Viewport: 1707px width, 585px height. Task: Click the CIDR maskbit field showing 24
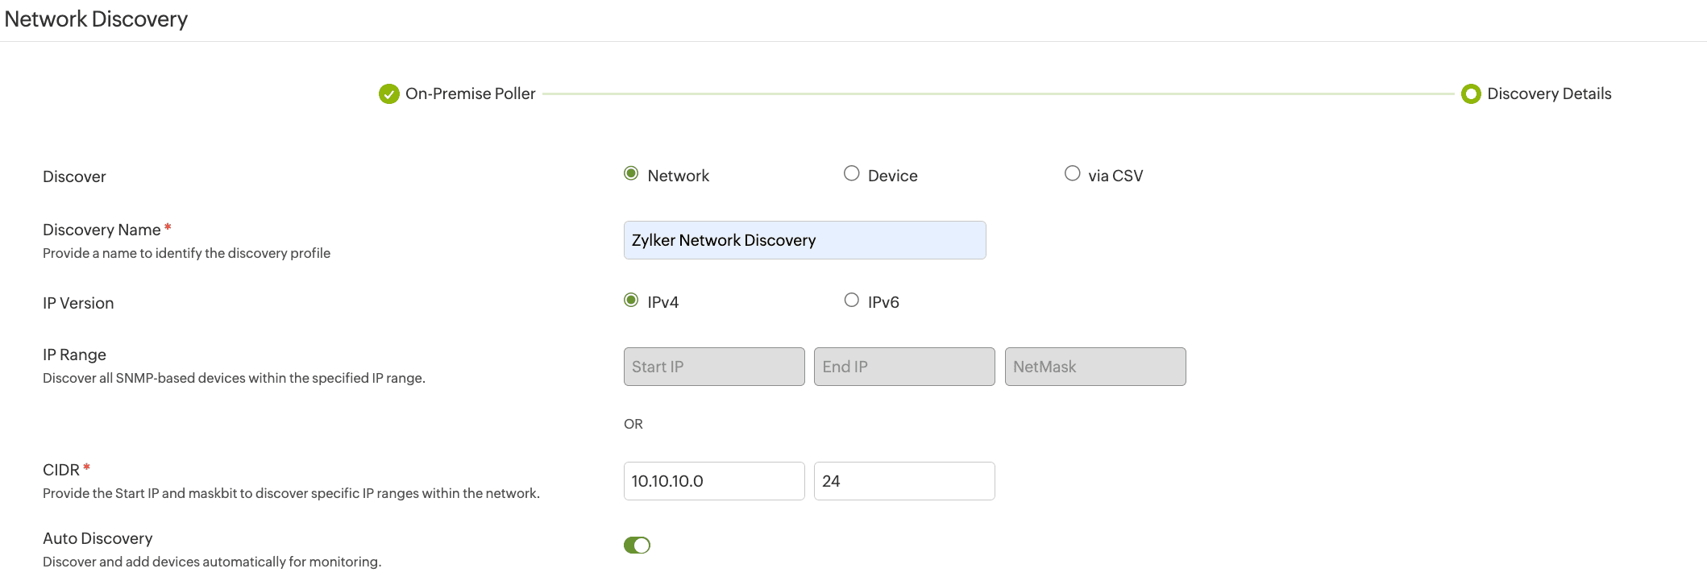pyautogui.click(x=903, y=481)
